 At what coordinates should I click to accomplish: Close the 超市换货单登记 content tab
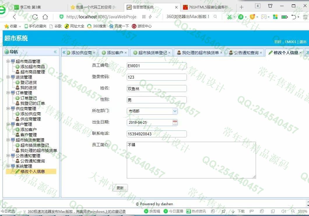tap(169, 53)
